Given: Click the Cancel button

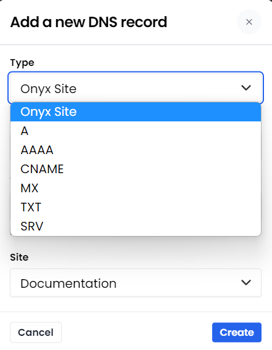Looking at the screenshot, I should pos(36,332).
